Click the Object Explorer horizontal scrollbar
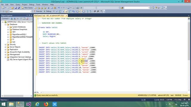The image size is (191, 107). click(x=13, y=96)
